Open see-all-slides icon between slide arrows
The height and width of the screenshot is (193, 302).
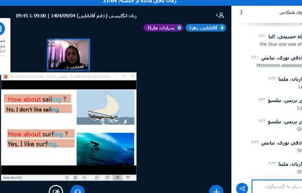(x=76, y=178)
